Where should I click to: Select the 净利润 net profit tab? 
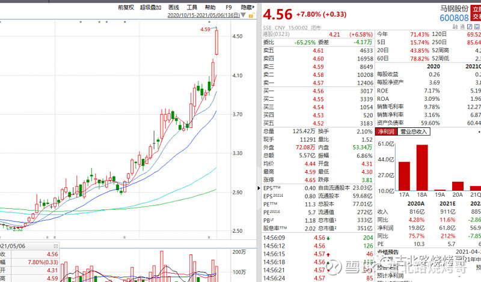(386, 131)
